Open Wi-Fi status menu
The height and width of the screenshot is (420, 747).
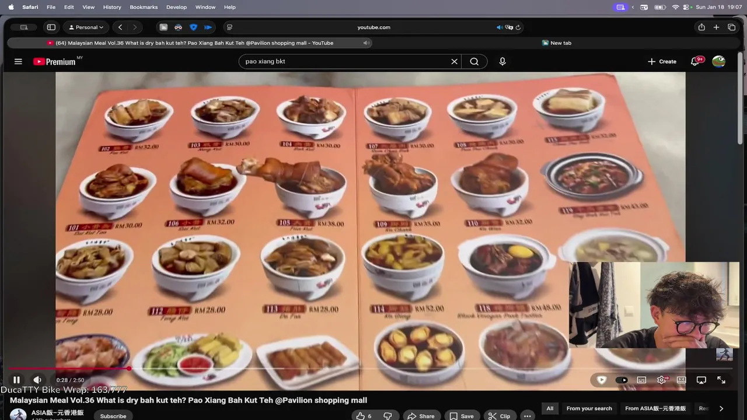[676, 7]
